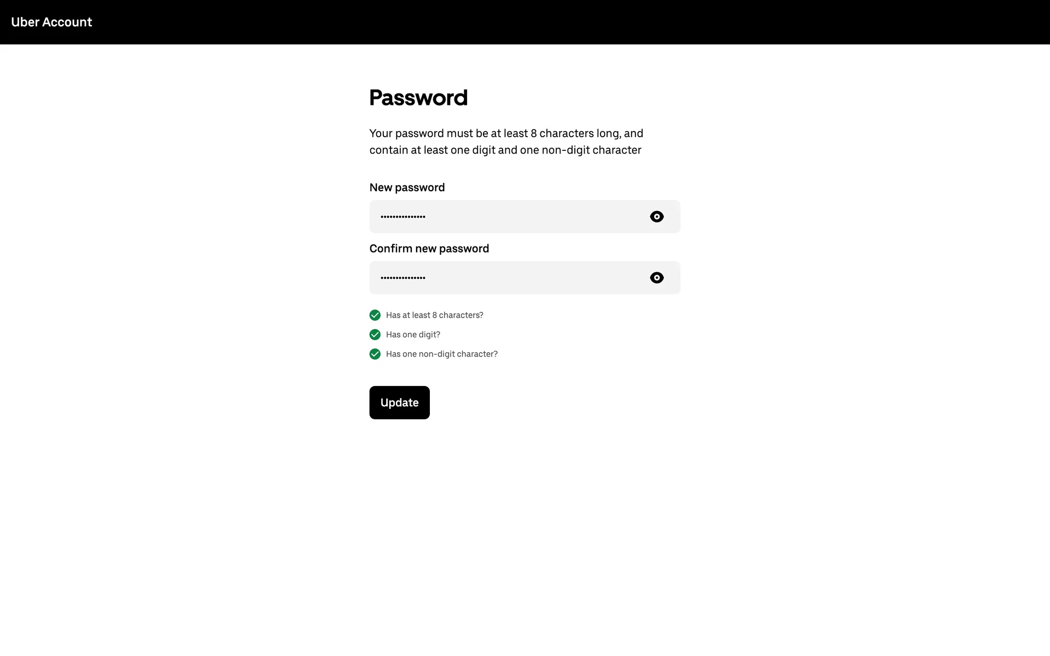Screen dimensions: 1050x656
Task: Click the 'Confirm new password' field label
Action: coord(429,249)
